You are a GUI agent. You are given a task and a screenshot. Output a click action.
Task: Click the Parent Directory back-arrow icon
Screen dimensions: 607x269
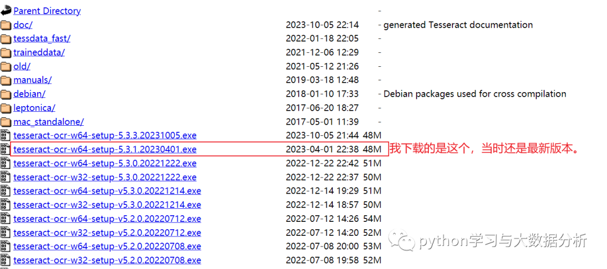coord(6,11)
